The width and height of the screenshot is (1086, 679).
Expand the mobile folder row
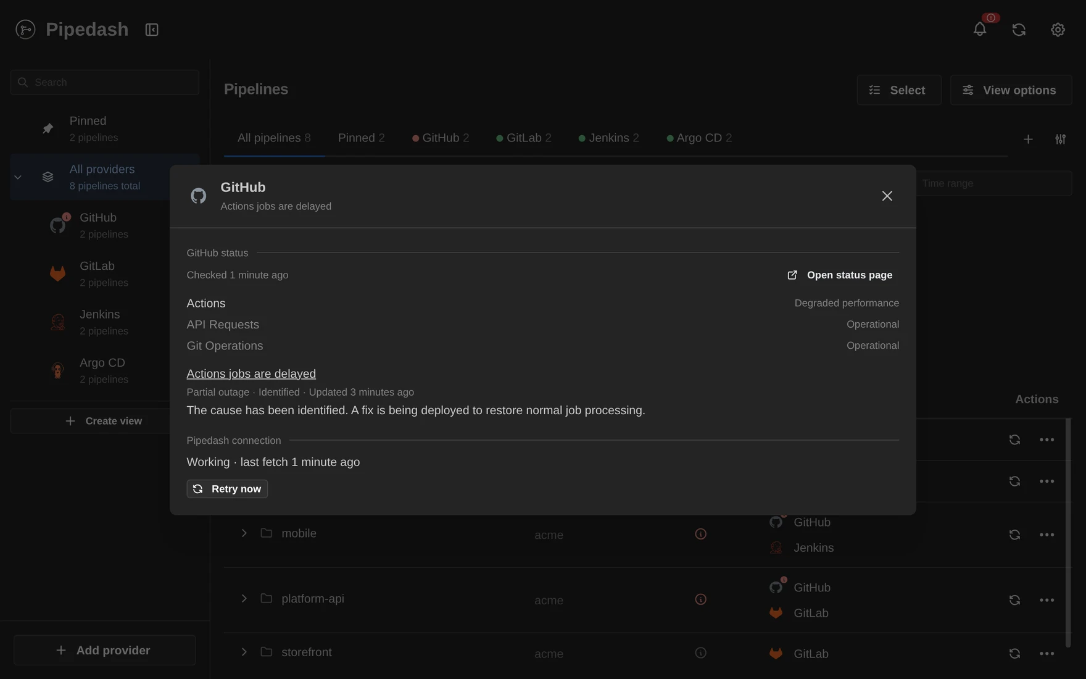pos(244,533)
